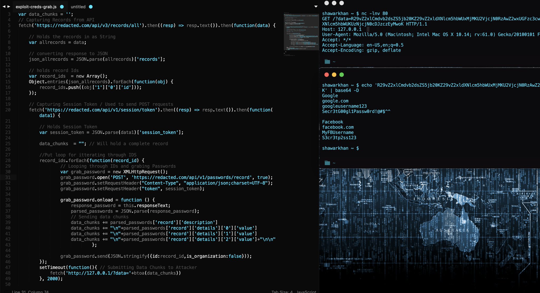Click unsaved dot on exploit-creds-grab.js tab
This screenshot has height=293, width=540.
[x=62, y=7]
